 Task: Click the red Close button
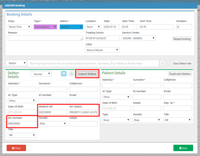pos(16,148)
